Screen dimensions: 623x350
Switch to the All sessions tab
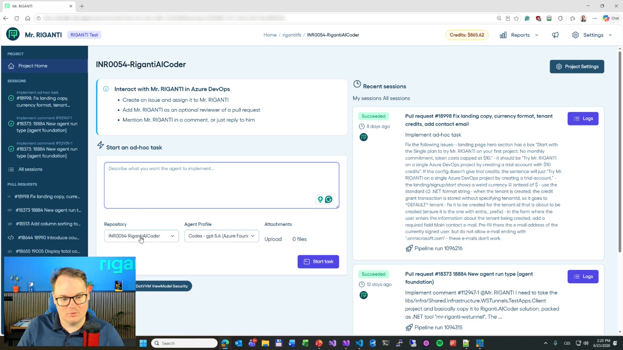[x=396, y=98]
